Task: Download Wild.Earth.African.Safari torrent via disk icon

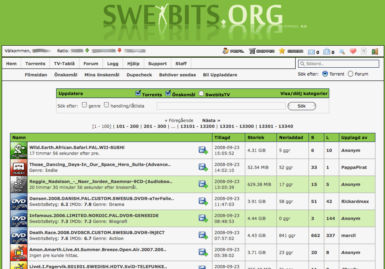Action: [x=203, y=150]
